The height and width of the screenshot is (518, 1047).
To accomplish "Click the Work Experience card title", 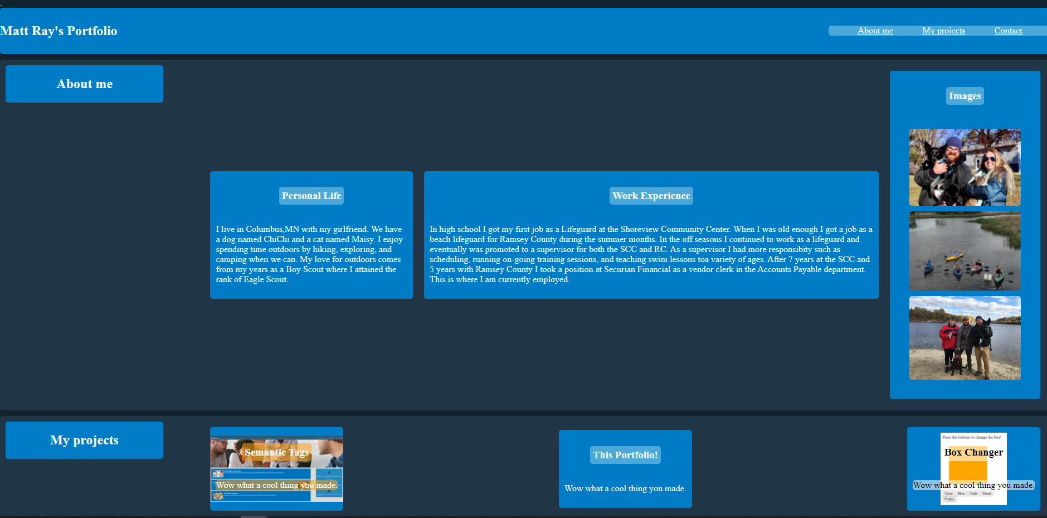I will [651, 196].
